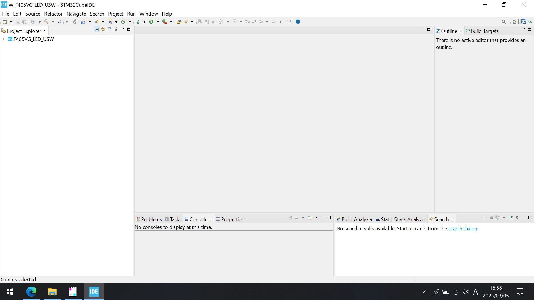Switch to the Problems tab
This screenshot has height=300, width=534.
[x=152, y=219]
